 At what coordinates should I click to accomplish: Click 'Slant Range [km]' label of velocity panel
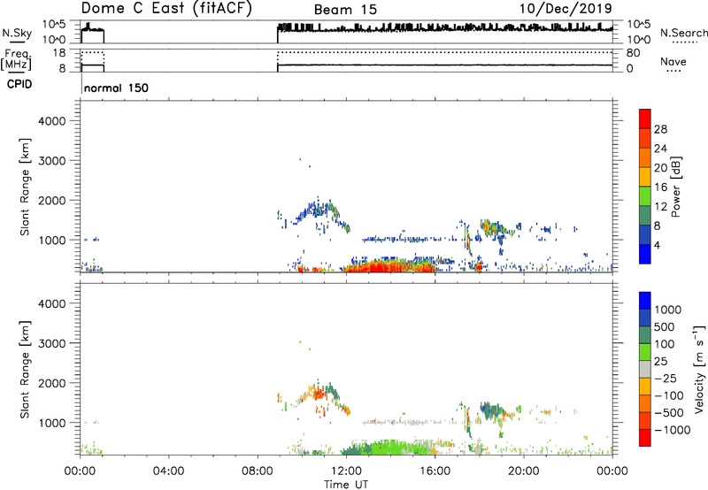pyautogui.click(x=25, y=370)
